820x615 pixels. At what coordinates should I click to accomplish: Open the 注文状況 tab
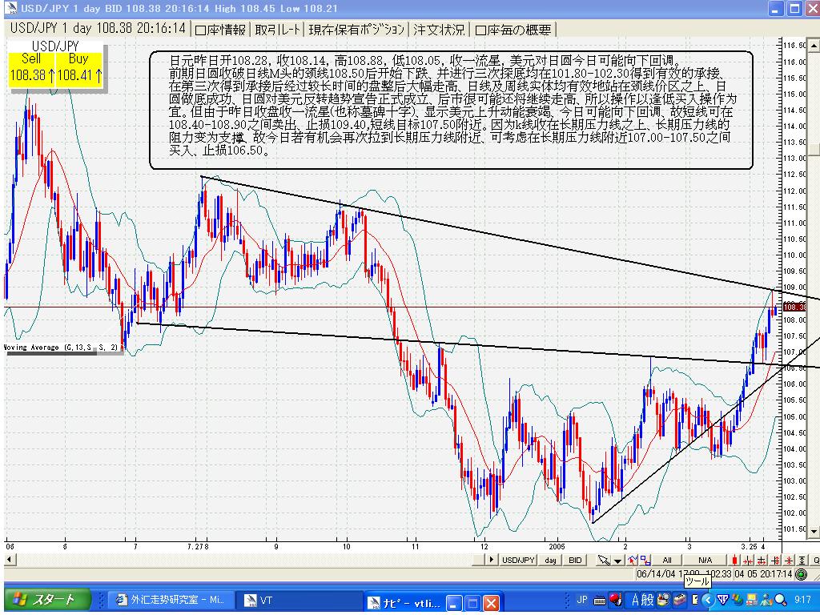(439, 30)
